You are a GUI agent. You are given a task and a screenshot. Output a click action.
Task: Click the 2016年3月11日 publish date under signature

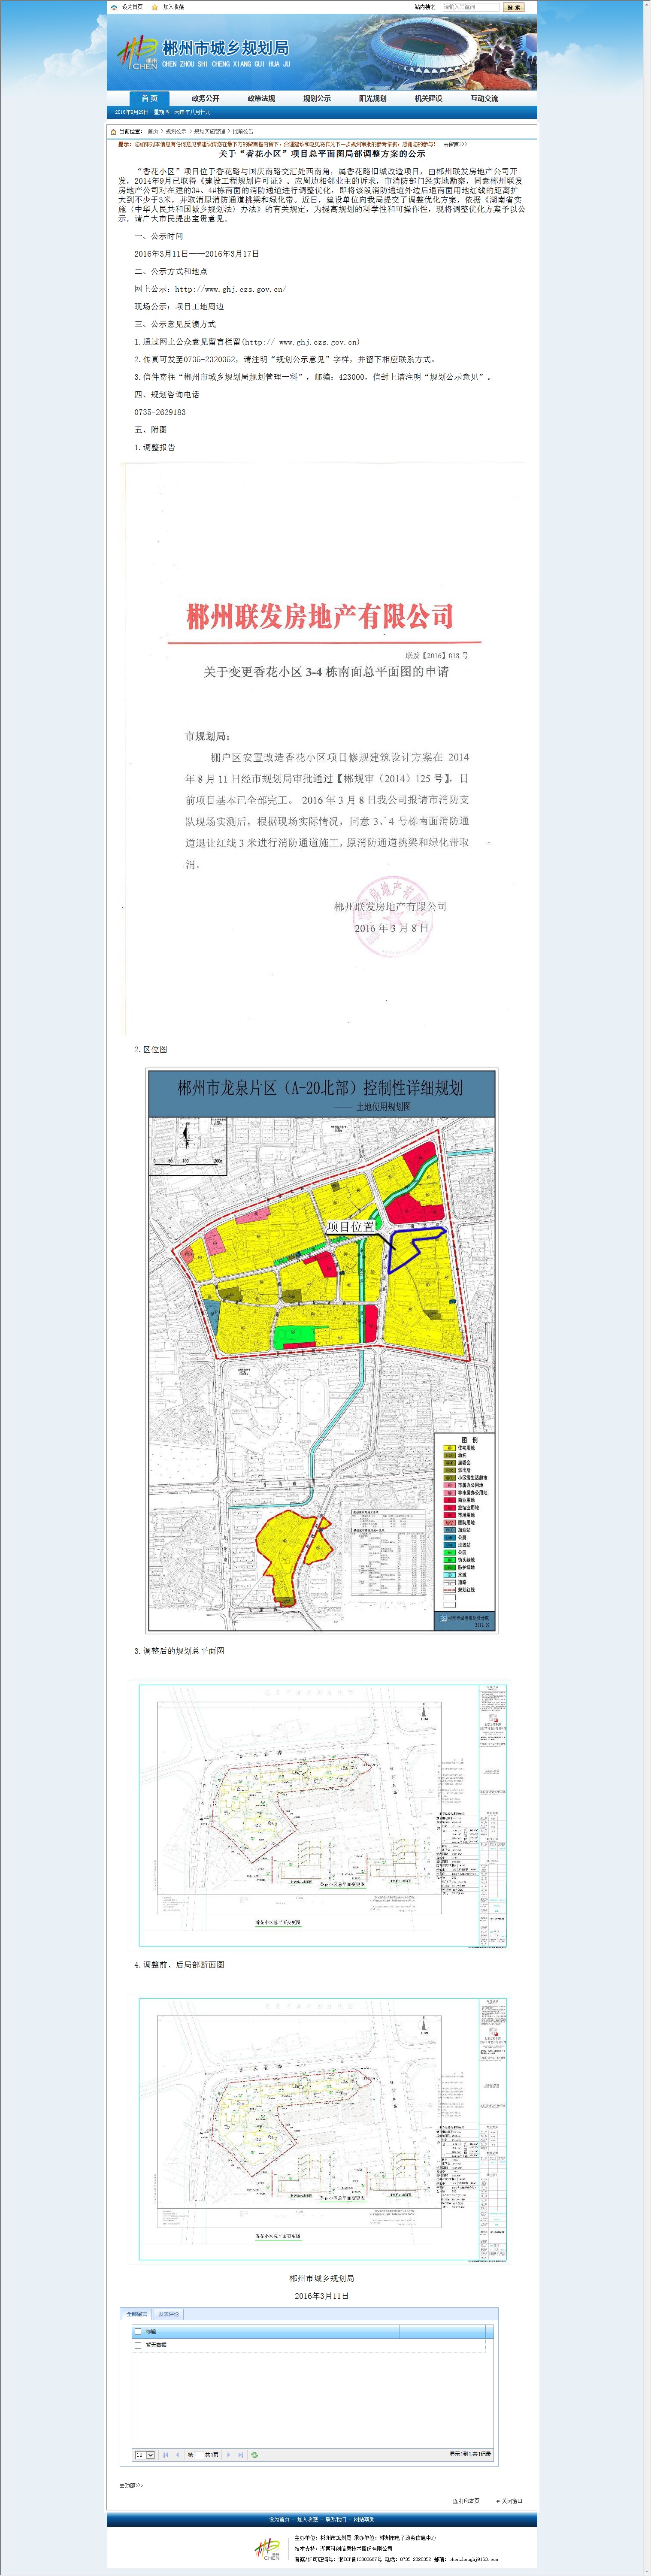pos(322,2296)
